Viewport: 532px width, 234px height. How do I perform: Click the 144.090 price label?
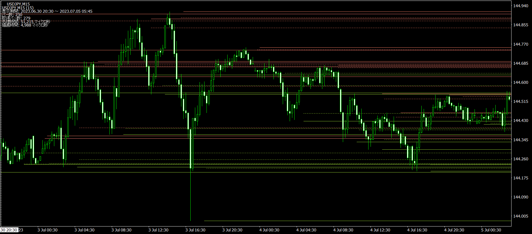point(521,197)
